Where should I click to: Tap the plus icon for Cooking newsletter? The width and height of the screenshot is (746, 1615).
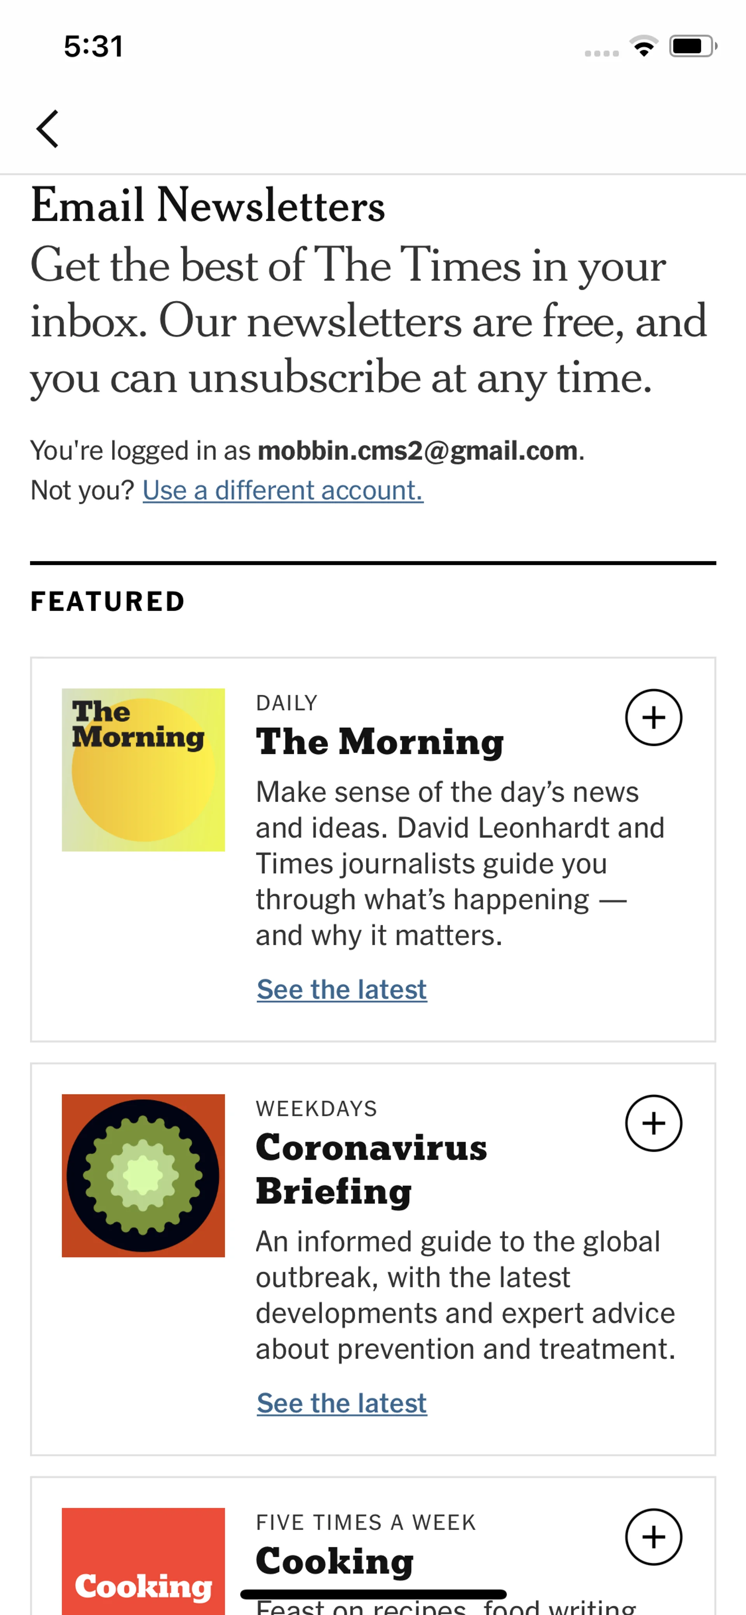653,1537
